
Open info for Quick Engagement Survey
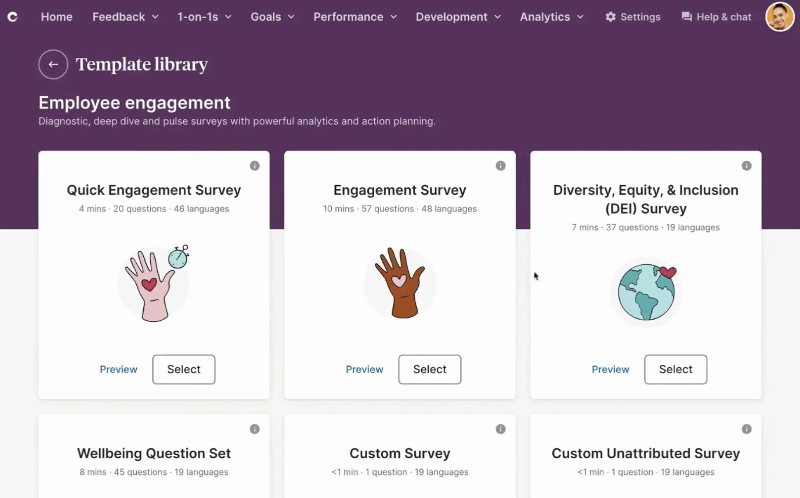click(x=254, y=166)
